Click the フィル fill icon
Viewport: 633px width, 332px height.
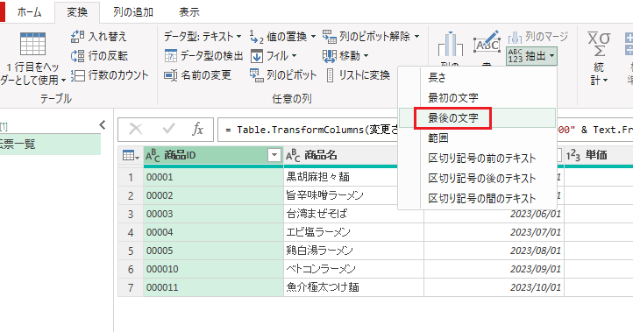click(257, 56)
